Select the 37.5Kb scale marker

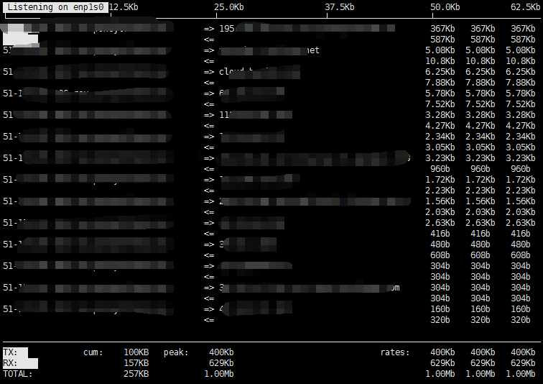[x=339, y=6]
